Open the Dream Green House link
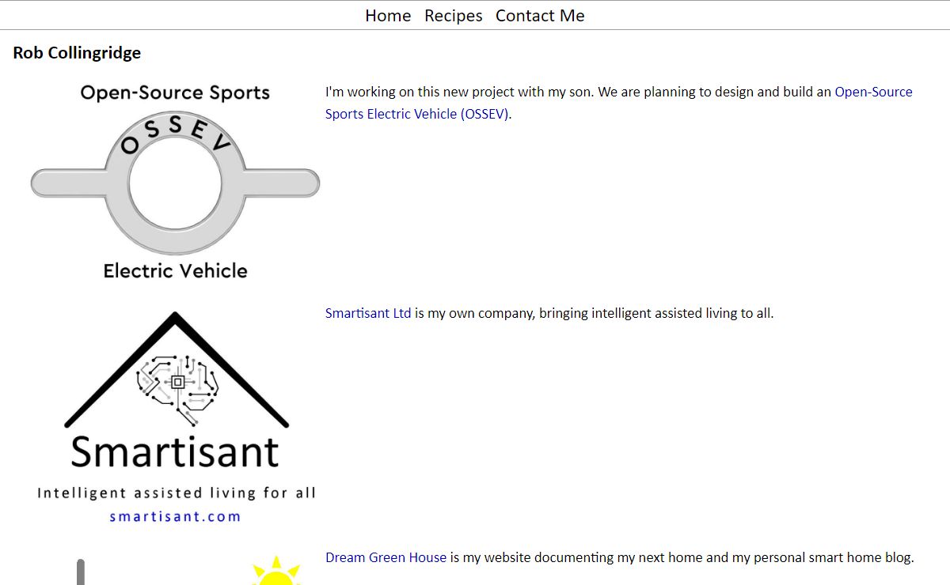The width and height of the screenshot is (950, 585). pyautogui.click(x=386, y=557)
